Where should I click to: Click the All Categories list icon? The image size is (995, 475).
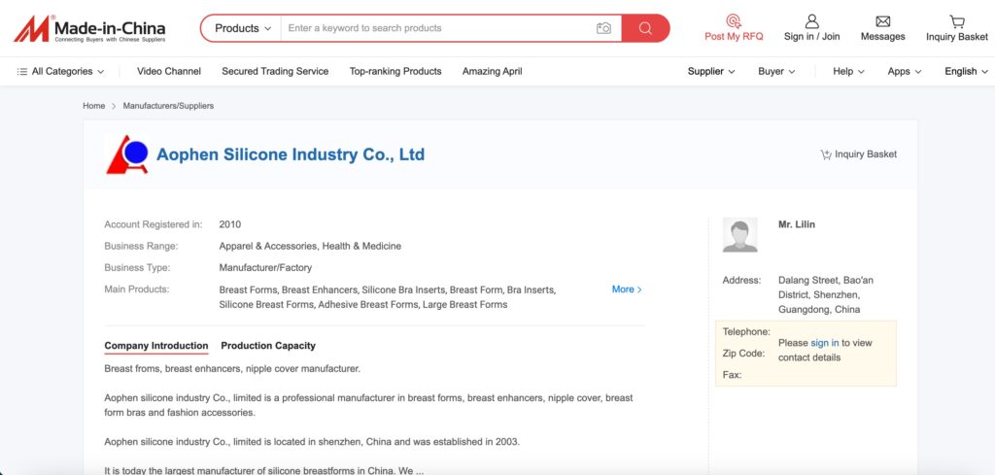[x=22, y=72]
